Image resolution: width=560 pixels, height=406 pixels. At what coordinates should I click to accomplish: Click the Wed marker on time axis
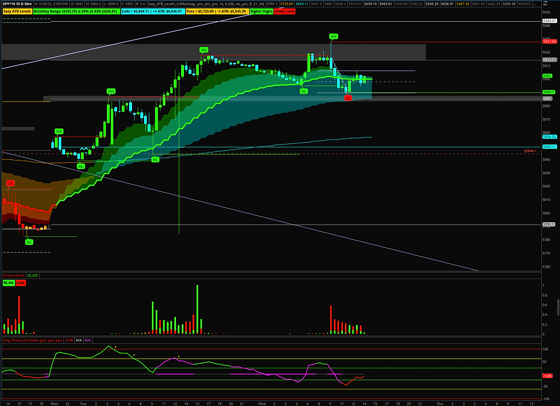pyautogui.click(x=262, y=404)
